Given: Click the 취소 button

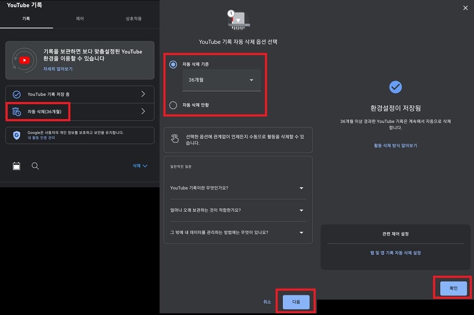Looking at the screenshot, I should pyautogui.click(x=267, y=302).
